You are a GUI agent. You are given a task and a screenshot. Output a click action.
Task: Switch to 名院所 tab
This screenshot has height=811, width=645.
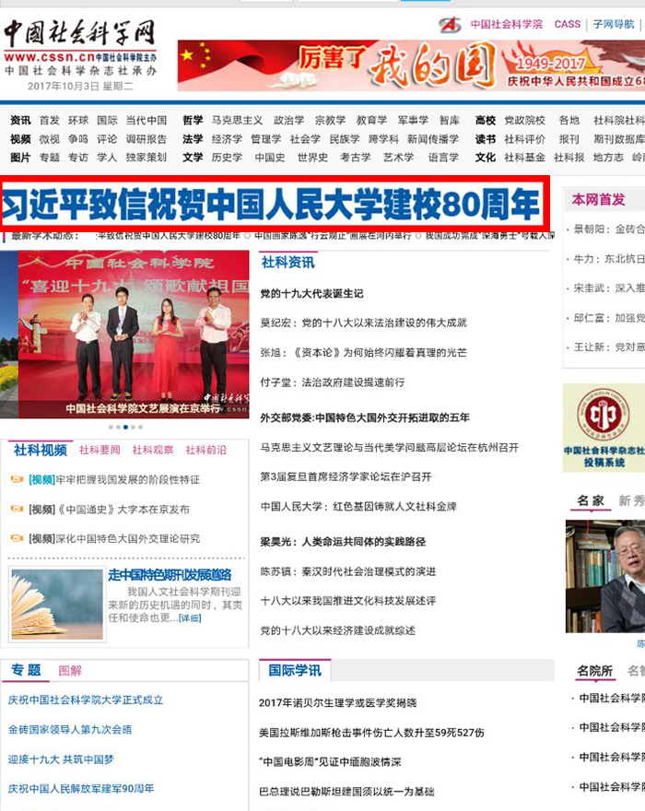tap(595, 671)
